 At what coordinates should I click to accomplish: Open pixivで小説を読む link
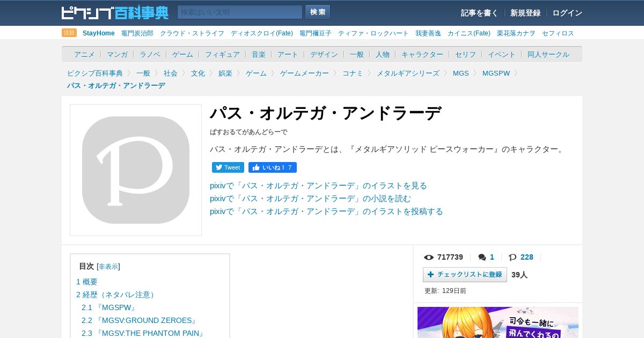click(x=310, y=199)
